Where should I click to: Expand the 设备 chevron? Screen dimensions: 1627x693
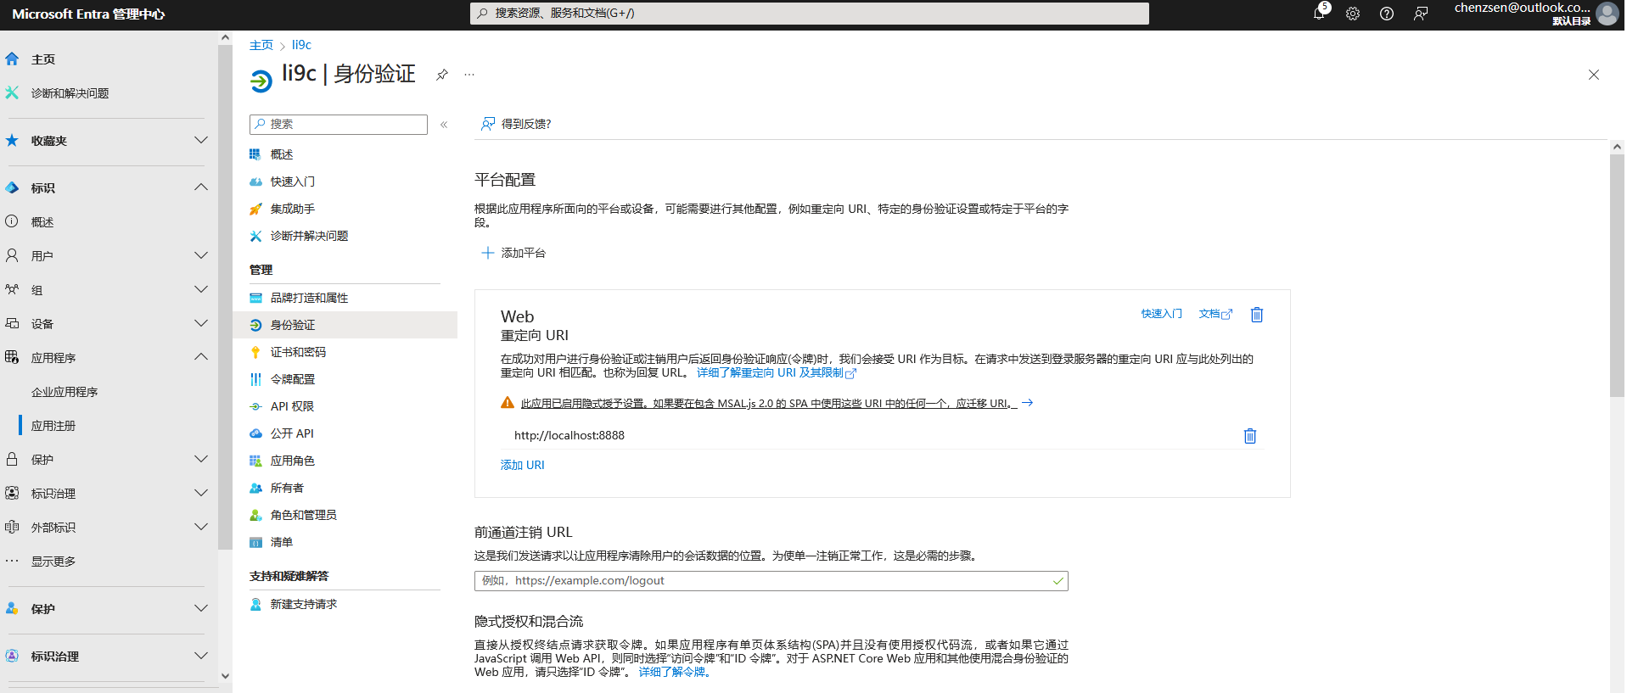pyautogui.click(x=201, y=323)
